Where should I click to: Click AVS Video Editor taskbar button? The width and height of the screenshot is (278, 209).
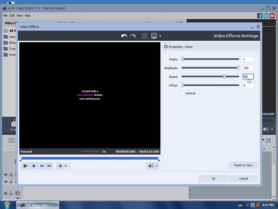(x=38, y=205)
